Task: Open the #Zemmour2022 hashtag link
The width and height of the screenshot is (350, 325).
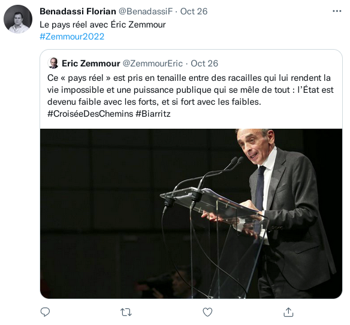Action: (x=72, y=37)
